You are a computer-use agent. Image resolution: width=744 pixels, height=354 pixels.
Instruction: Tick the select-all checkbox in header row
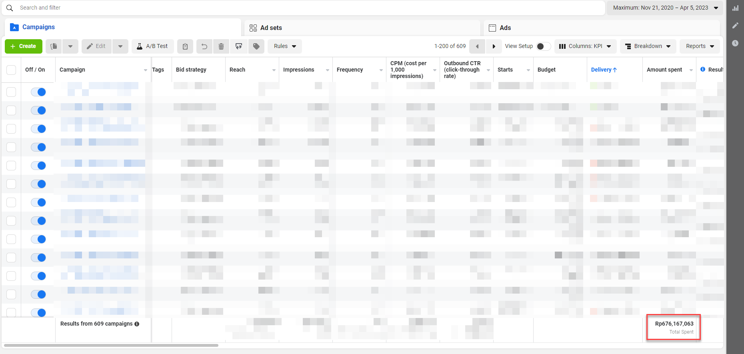click(x=11, y=70)
